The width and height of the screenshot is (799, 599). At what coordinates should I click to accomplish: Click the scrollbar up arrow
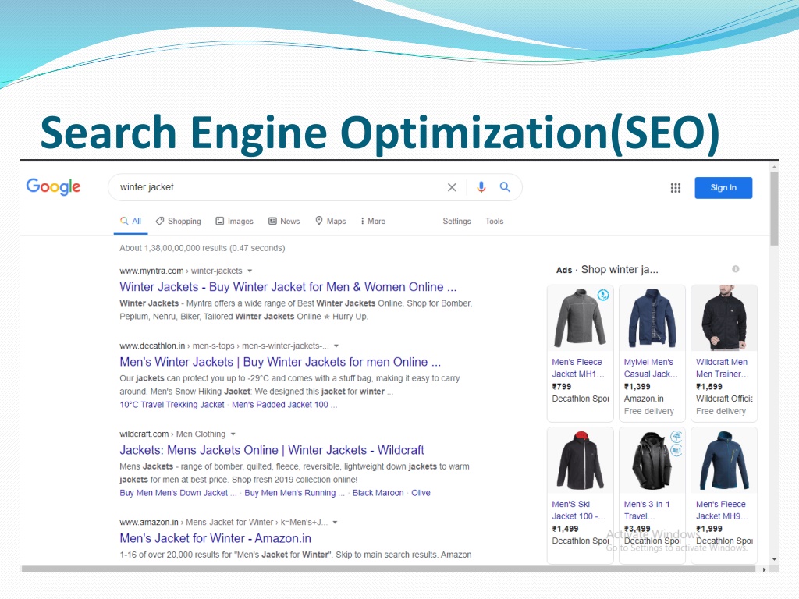click(774, 167)
